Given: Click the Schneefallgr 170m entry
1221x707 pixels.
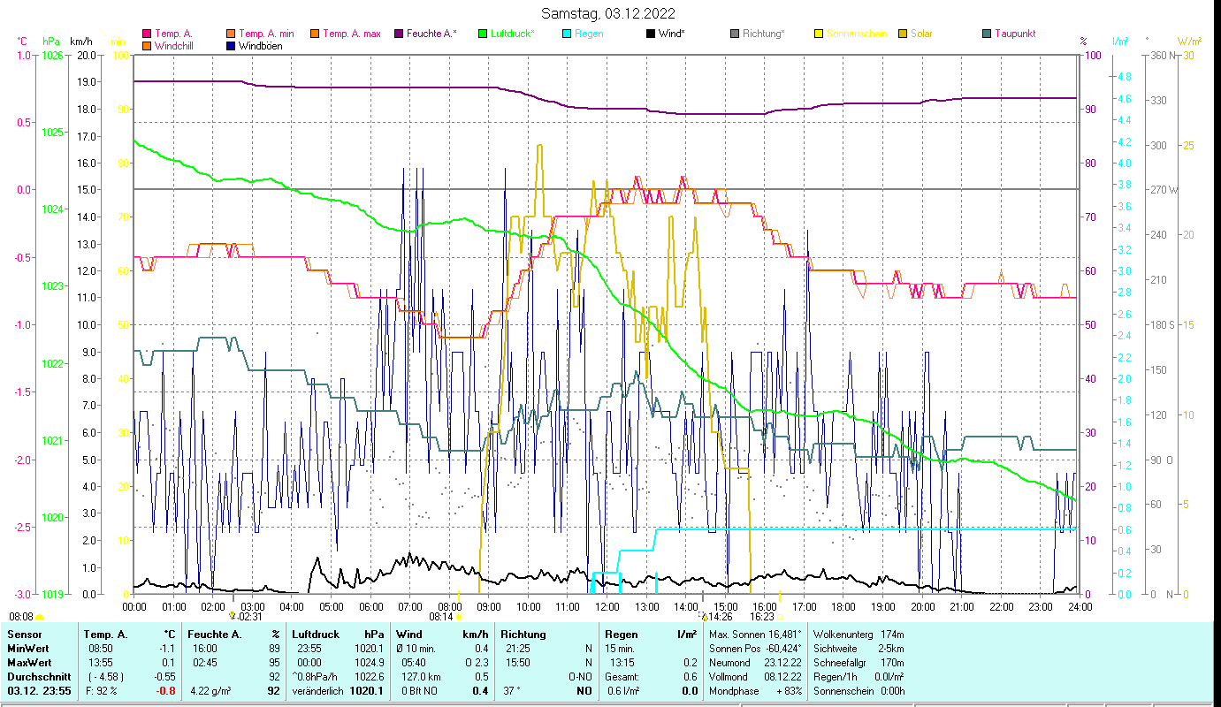Looking at the screenshot, I should click(858, 663).
